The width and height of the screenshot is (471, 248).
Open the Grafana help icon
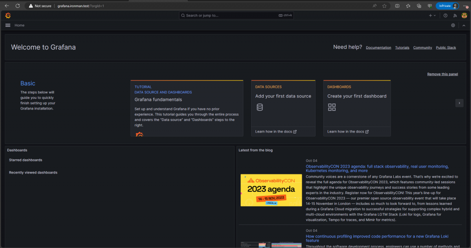point(445,15)
